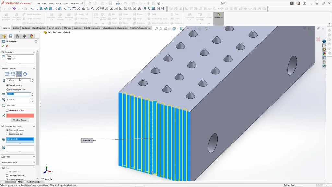Choose the polygon pattern layout icon
The image size is (332, 187).
[x=25, y=74]
